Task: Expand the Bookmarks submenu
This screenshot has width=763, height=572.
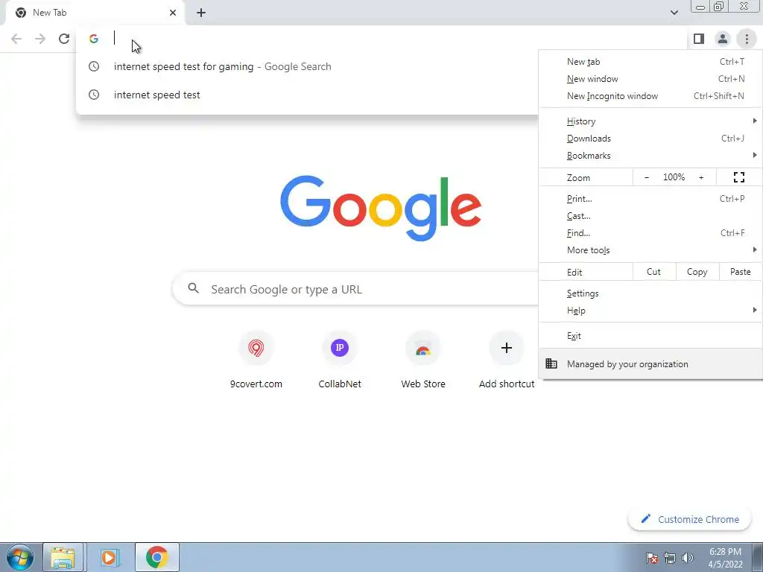Action: click(x=650, y=155)
